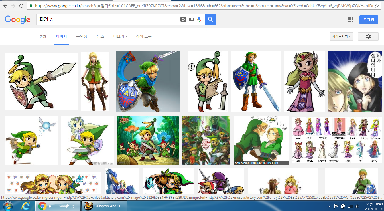Select the 전체 tab
Image resolution: width=384 pixels, height=211 pixels.
[43, 37]
